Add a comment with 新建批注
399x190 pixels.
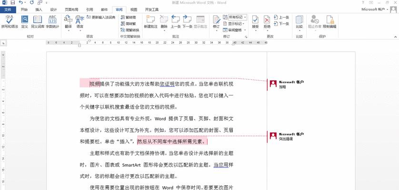click(150, 22)
